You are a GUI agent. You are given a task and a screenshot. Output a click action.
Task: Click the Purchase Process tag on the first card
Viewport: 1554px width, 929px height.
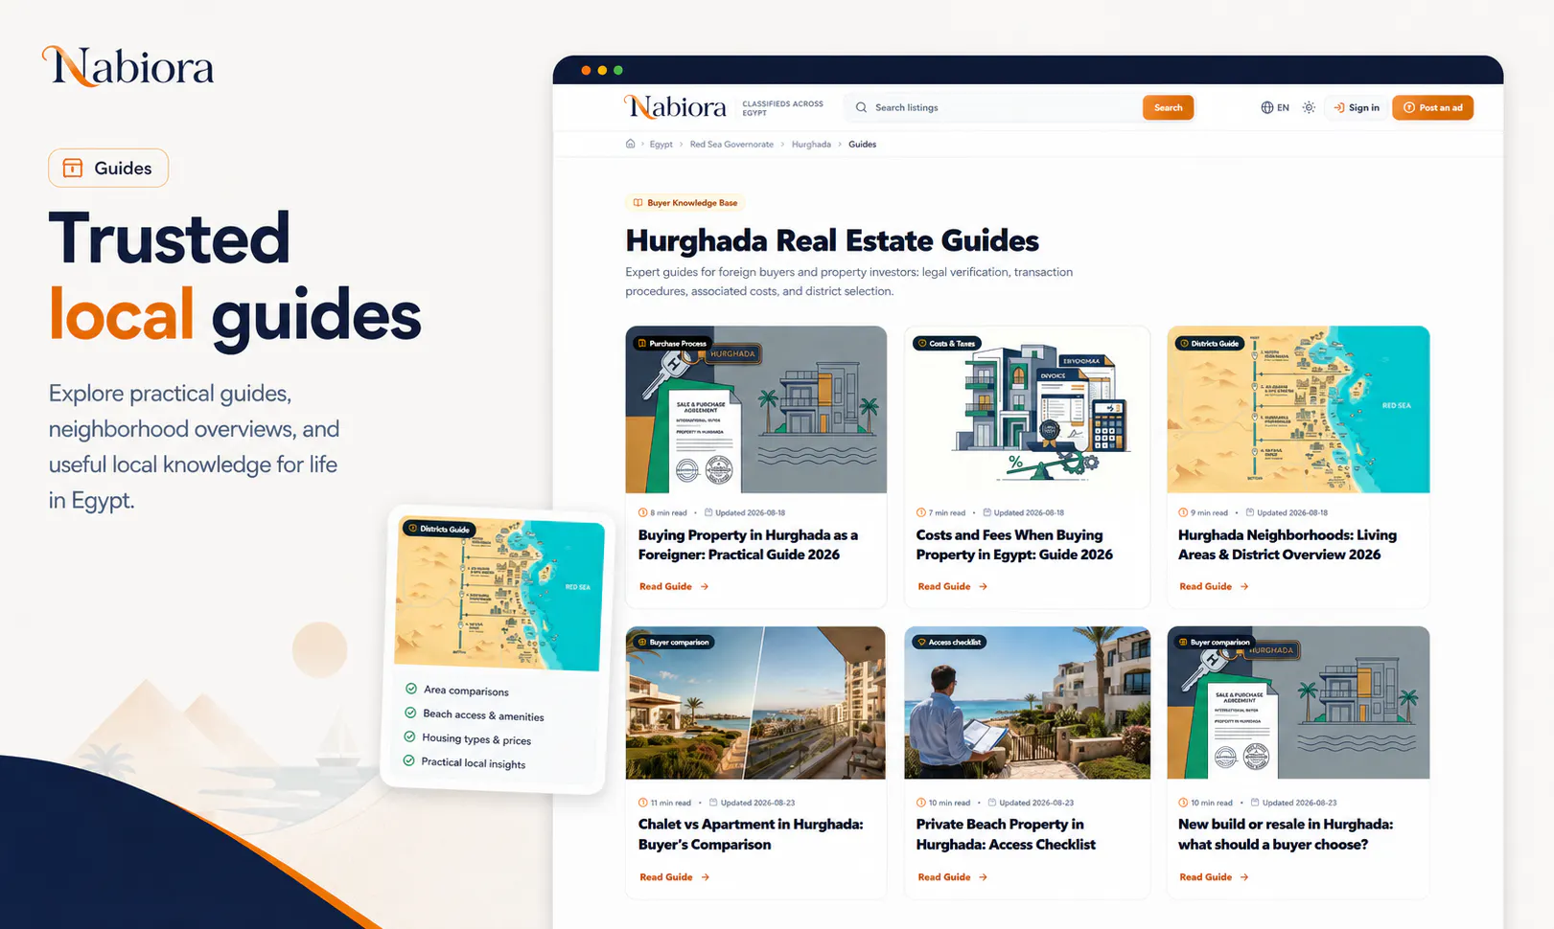coord(672,343)
